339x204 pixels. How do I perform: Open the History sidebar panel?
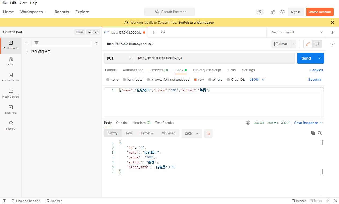pyautogui.click(x=11, y=125)
